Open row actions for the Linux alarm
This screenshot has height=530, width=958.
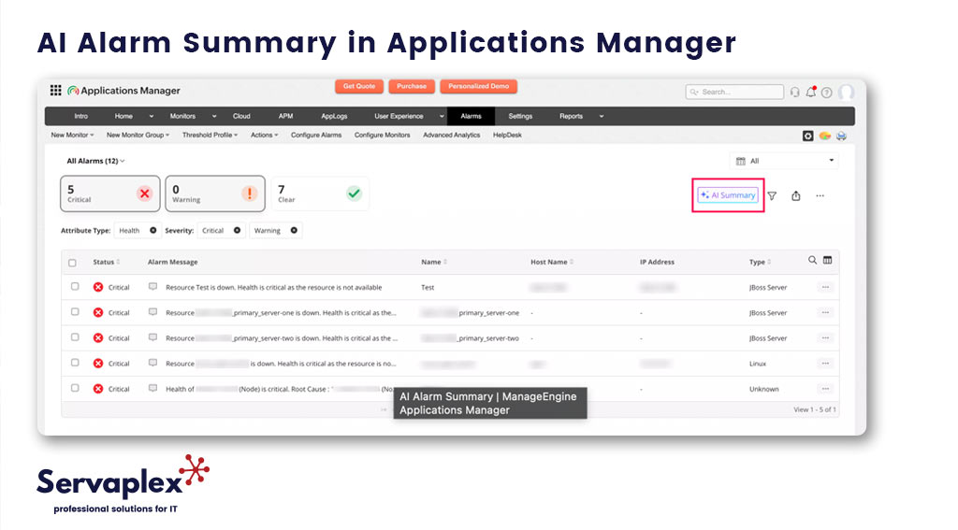pyautogui.click(x=825, y=364)
